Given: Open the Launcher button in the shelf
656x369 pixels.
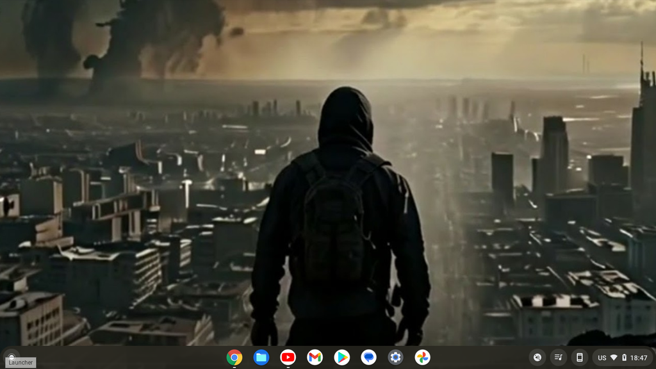Looking at the screenshot, I should (12, 357).
